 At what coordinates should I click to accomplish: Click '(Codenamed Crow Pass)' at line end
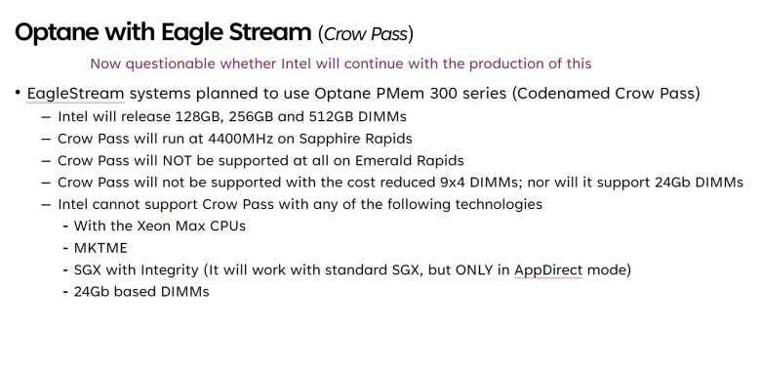606,93
